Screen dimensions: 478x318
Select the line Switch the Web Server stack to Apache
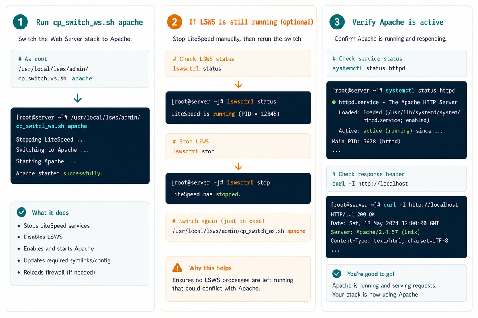(x=75, y=39)
